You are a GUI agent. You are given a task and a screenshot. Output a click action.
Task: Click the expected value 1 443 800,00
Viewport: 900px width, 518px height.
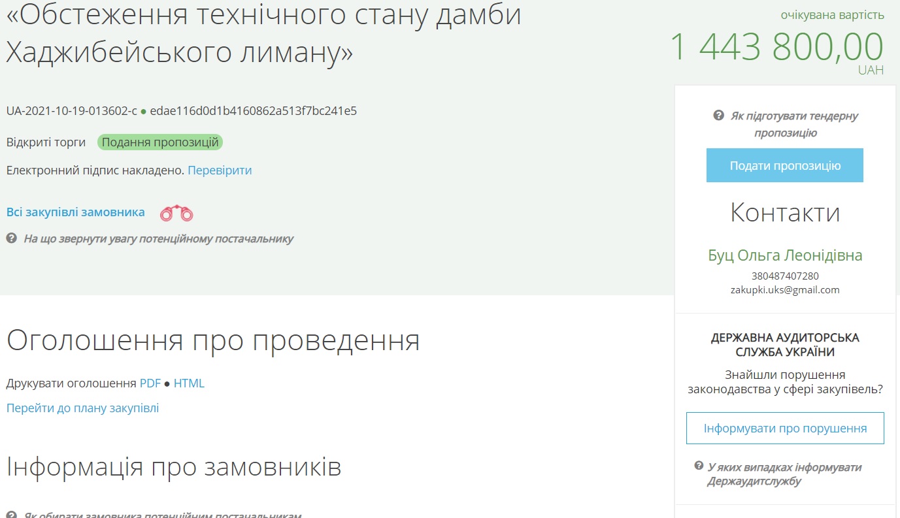tap(776, 47)
